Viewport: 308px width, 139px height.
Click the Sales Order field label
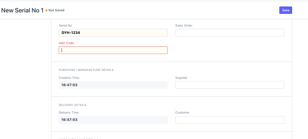tap(184, 25)
